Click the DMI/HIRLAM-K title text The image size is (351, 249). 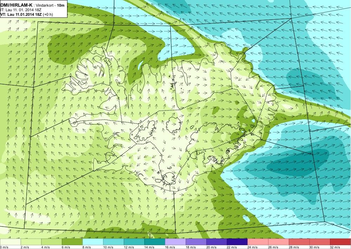pos(16,5)
